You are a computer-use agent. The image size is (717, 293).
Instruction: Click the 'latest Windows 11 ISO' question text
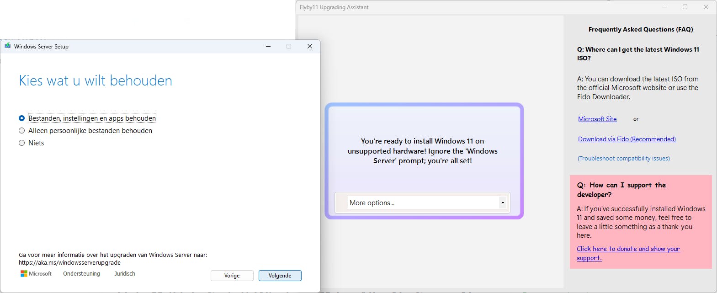click(638, 53)
